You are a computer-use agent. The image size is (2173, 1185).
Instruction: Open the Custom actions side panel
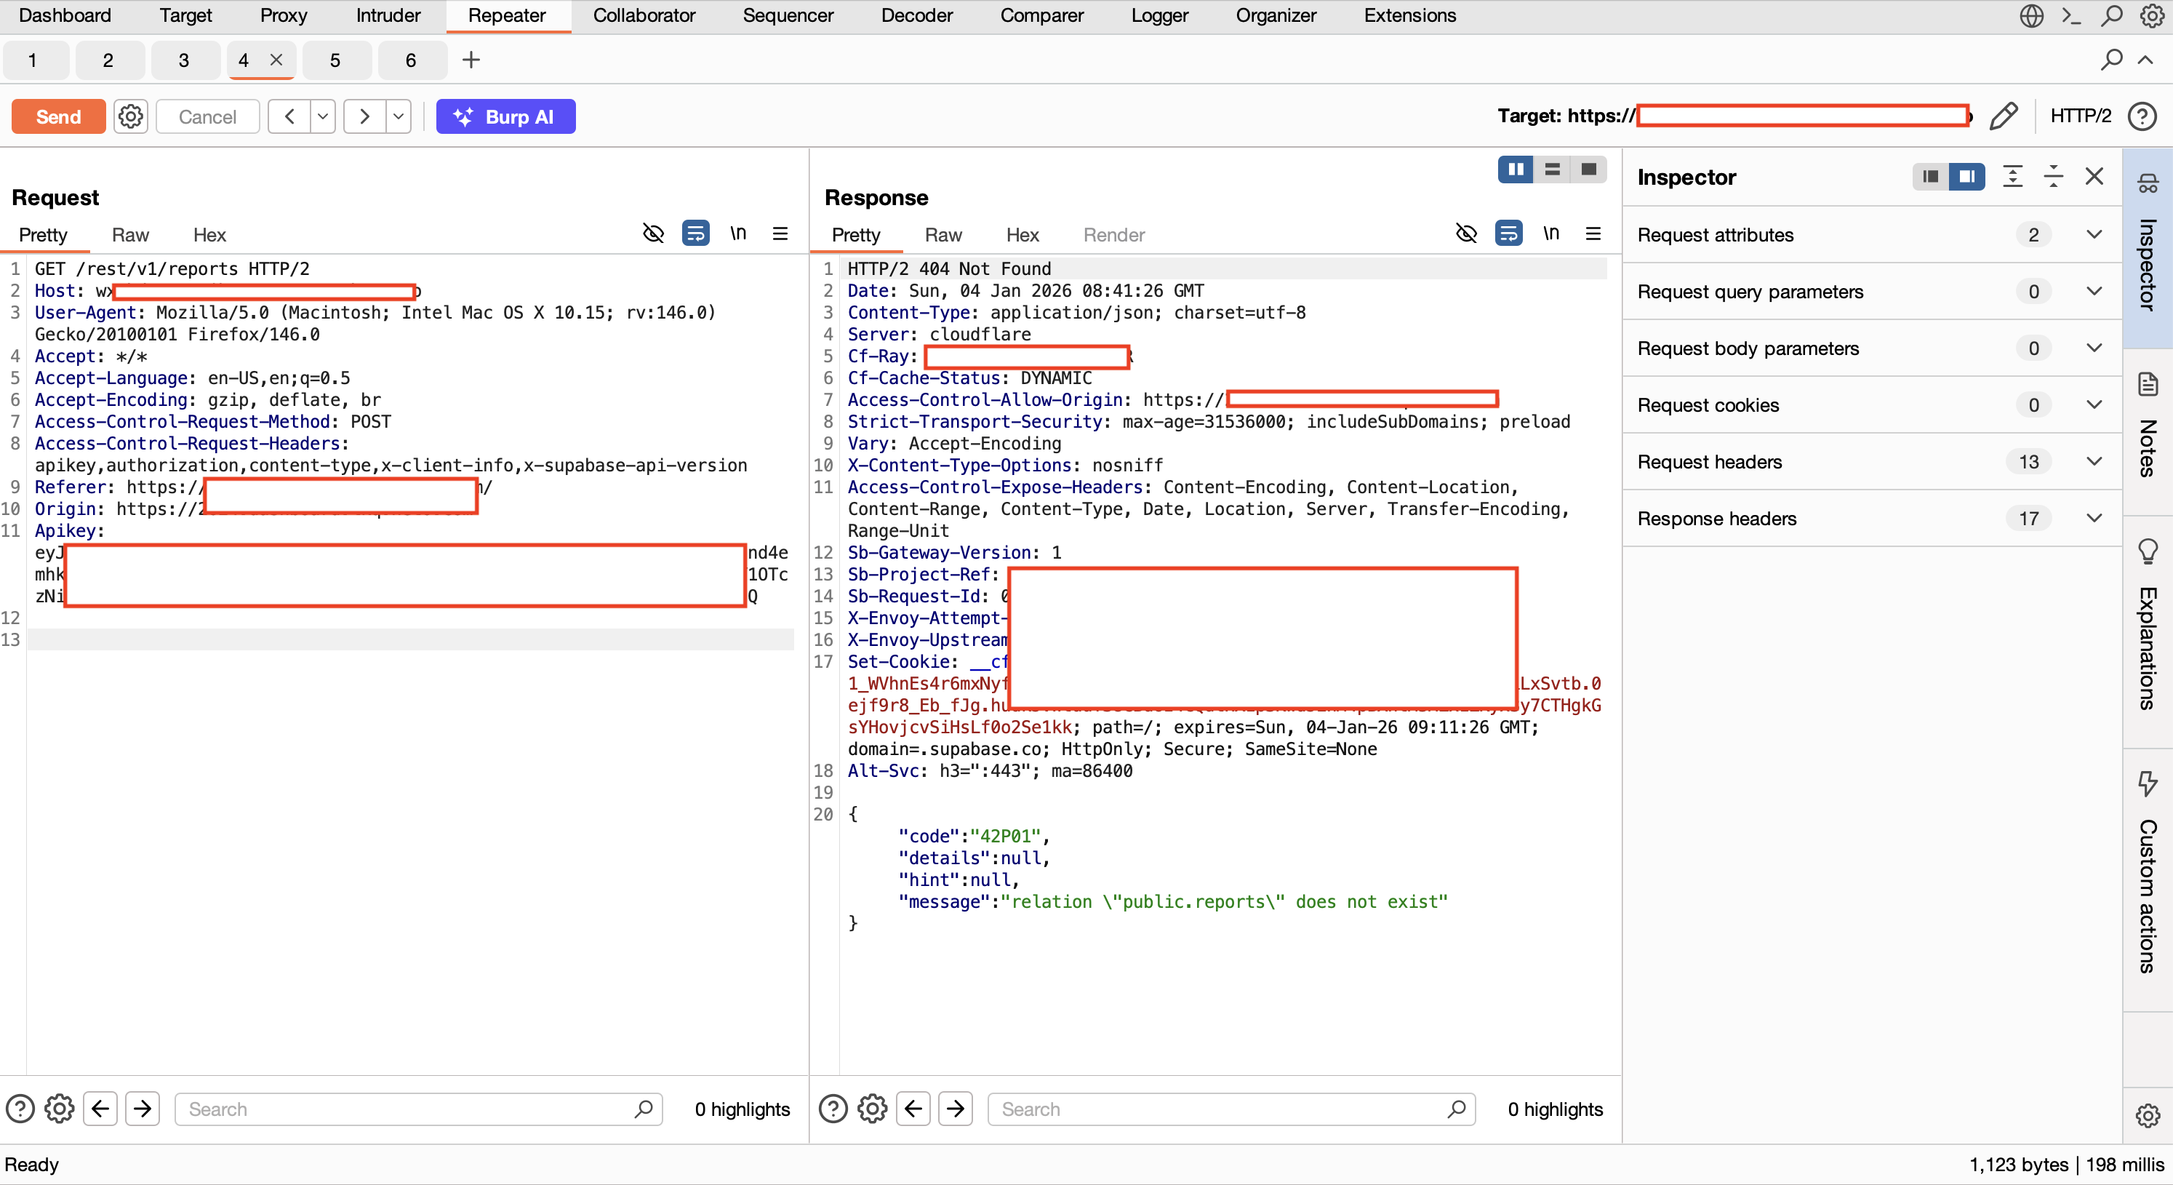click(2148, 878)
